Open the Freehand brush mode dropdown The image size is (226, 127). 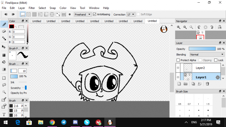coord(82,14)
